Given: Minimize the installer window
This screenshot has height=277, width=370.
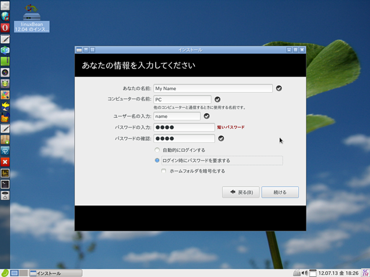Looking at the screenshot, I should [289, 50].
